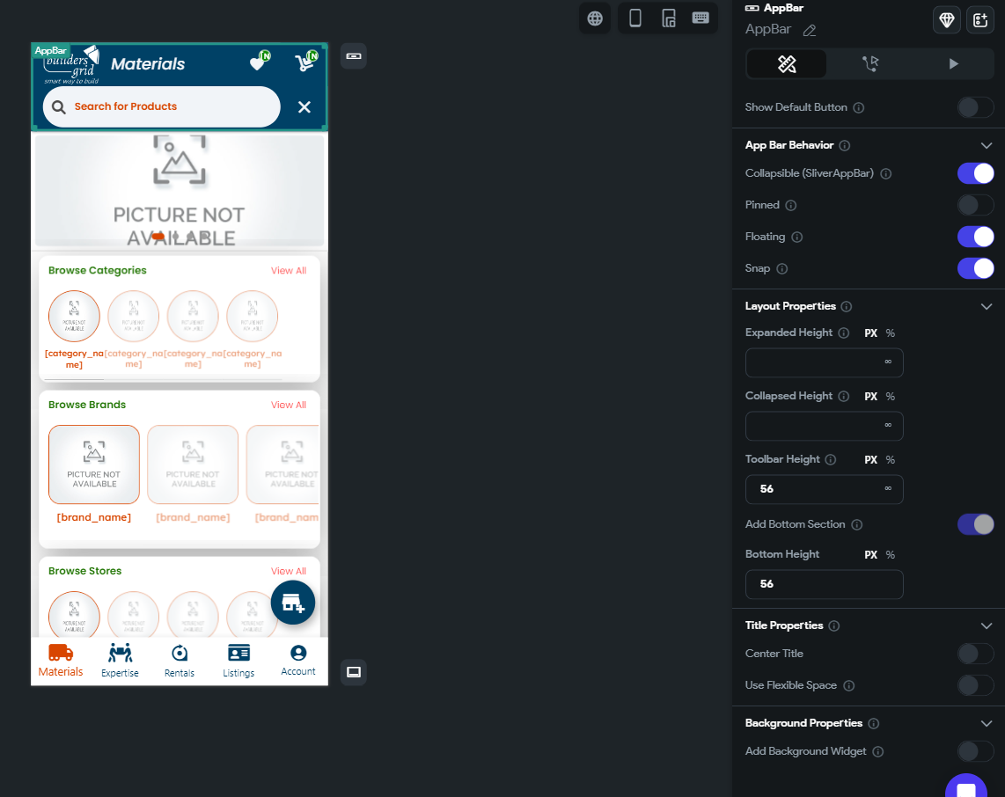Turn on Show Default Button
The image size is (1005, 797).
[x=975, y=107]
